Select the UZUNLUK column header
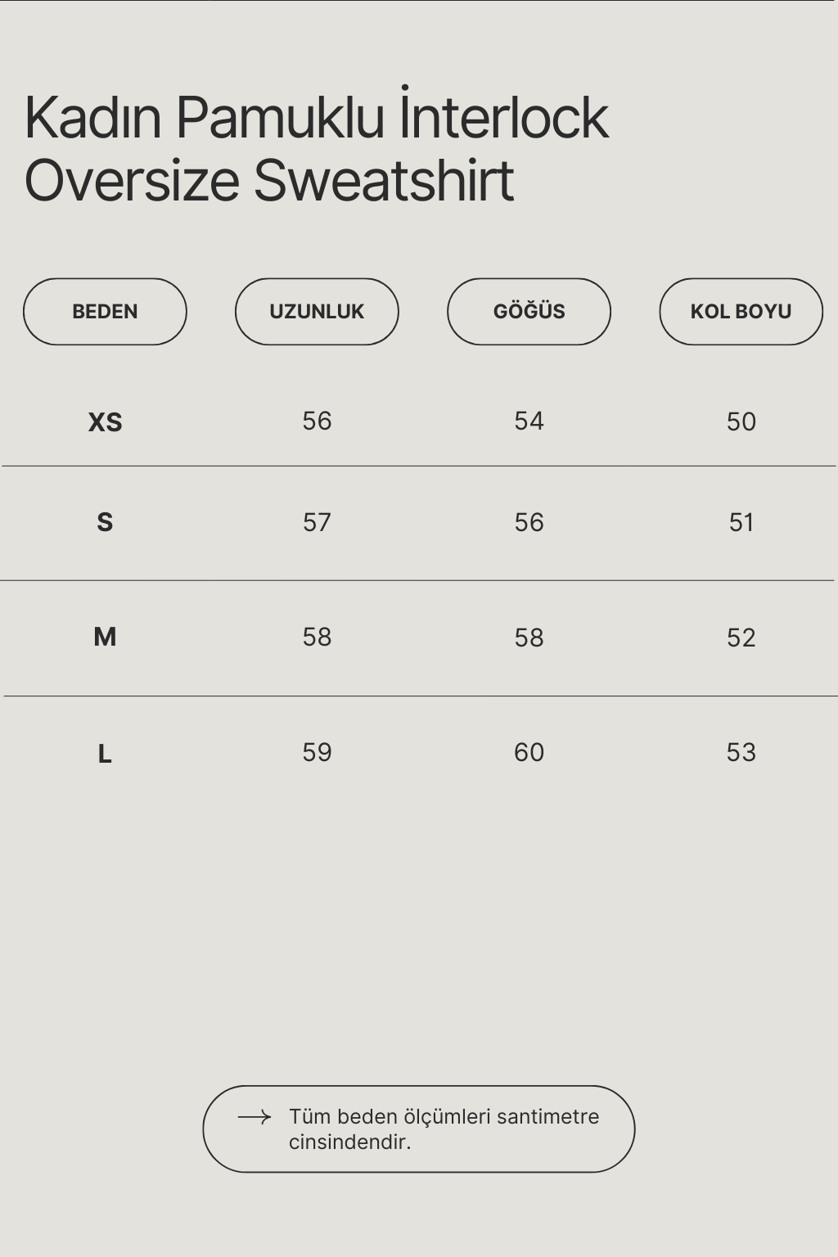 [317, 312]
